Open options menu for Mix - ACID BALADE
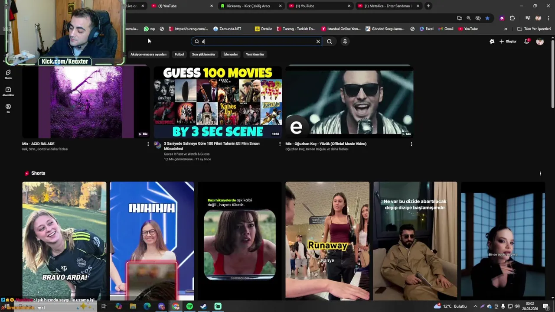 [x=148, y=144]
